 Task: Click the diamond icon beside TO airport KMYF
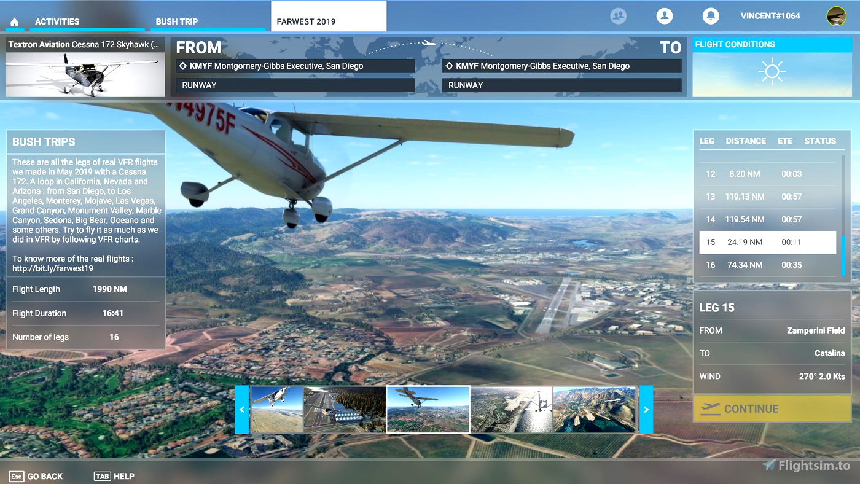449,66
